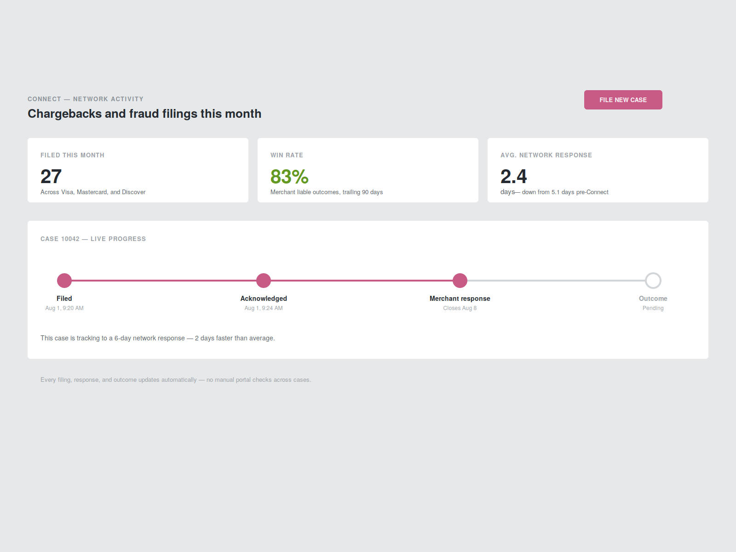Select the pending Outcome step circle
736x552 pixels.
point(653,281)
